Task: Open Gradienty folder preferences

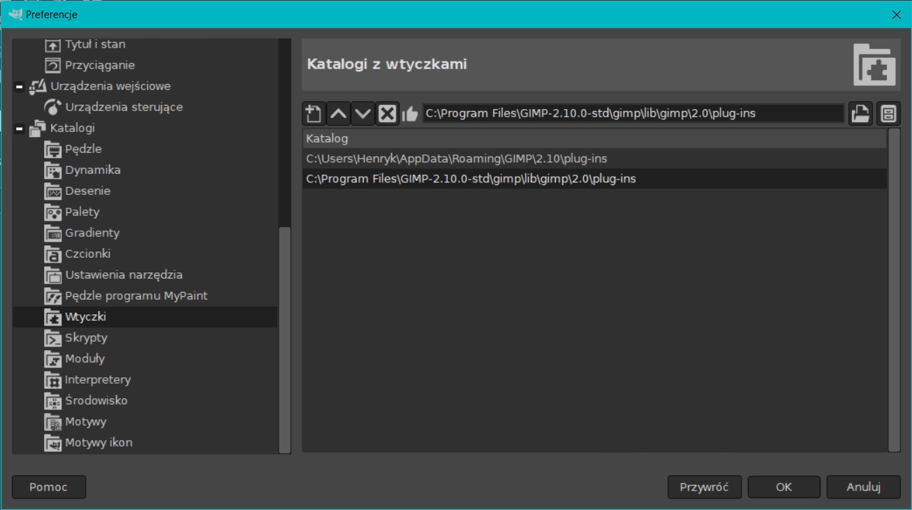Action: tap(92, 233)
